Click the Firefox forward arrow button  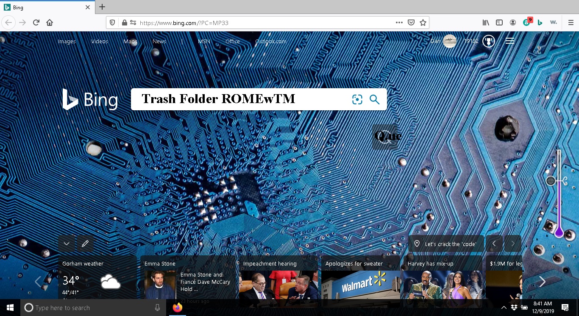[22, 22]
